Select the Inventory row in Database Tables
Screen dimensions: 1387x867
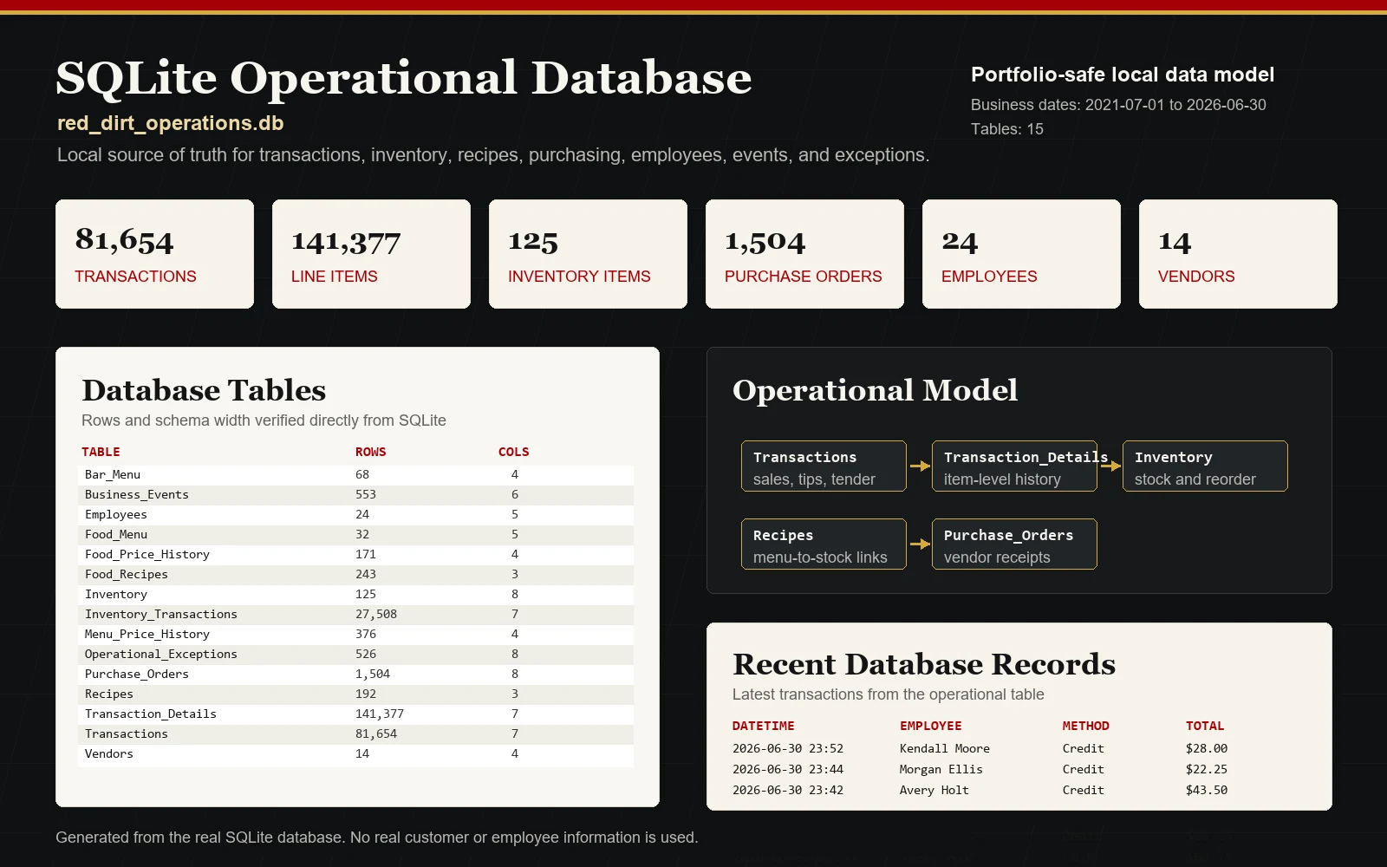point(355,594)
